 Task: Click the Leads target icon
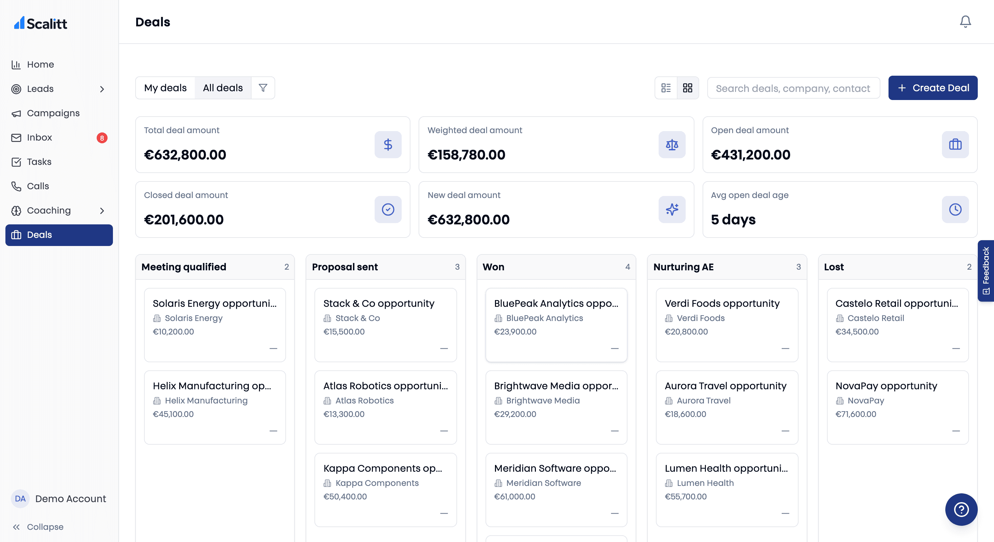(16, 89)
